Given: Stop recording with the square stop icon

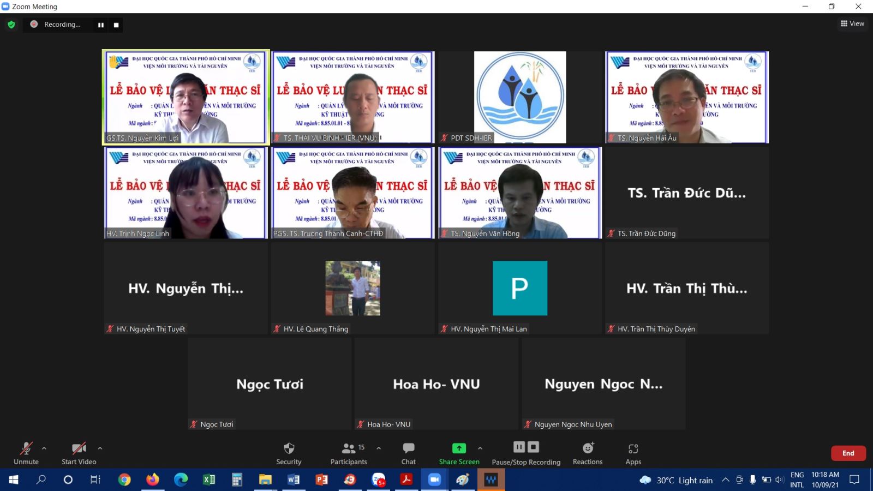Looking at the screenshot, I should 116,25.
